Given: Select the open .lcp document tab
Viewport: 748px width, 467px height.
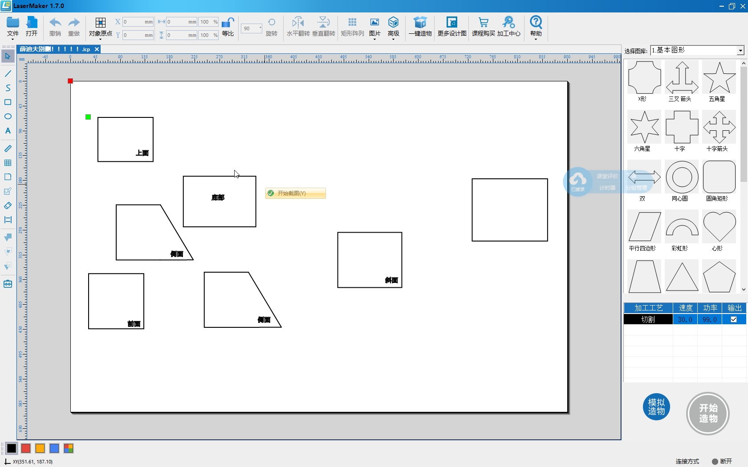Looking at the screenshot, I should [55, 49].
